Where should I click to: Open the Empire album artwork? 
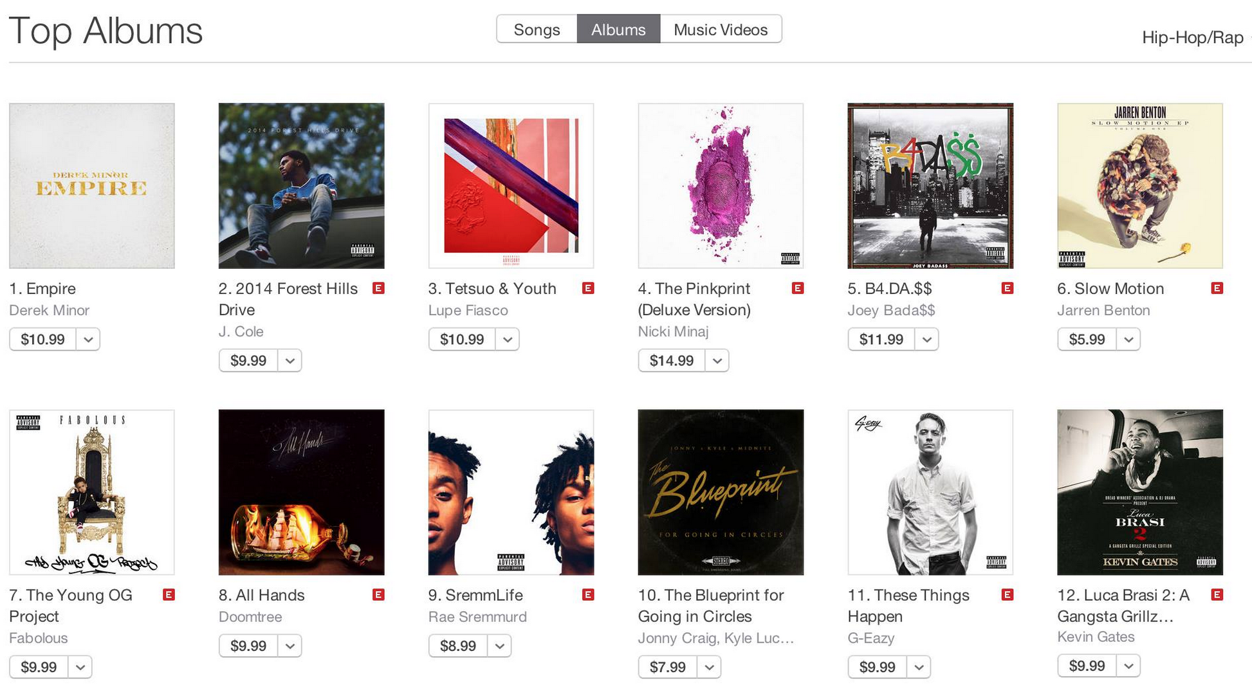(x=92, y=186)
